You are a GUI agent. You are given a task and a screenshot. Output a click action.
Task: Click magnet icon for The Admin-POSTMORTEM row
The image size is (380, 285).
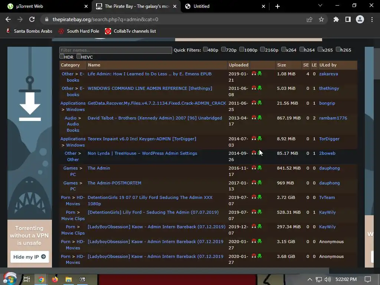click(x=254, y=182)
